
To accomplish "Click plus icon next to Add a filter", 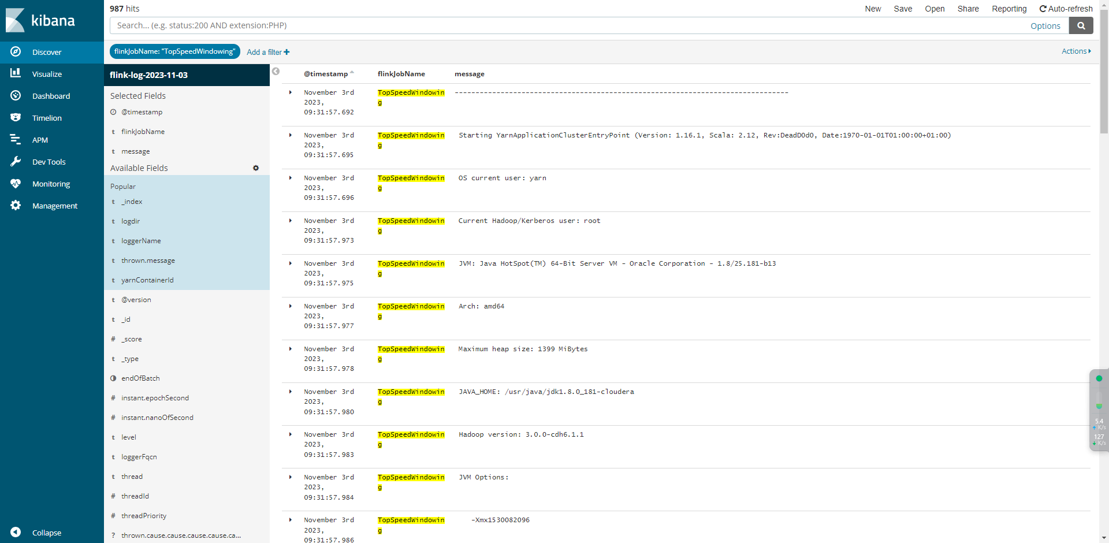I will [286, 52].
